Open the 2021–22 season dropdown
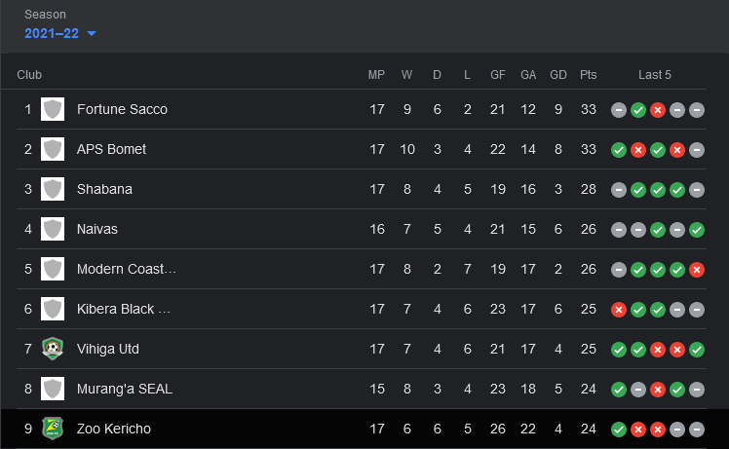The image size is (729, 449). tap(60, 33)
